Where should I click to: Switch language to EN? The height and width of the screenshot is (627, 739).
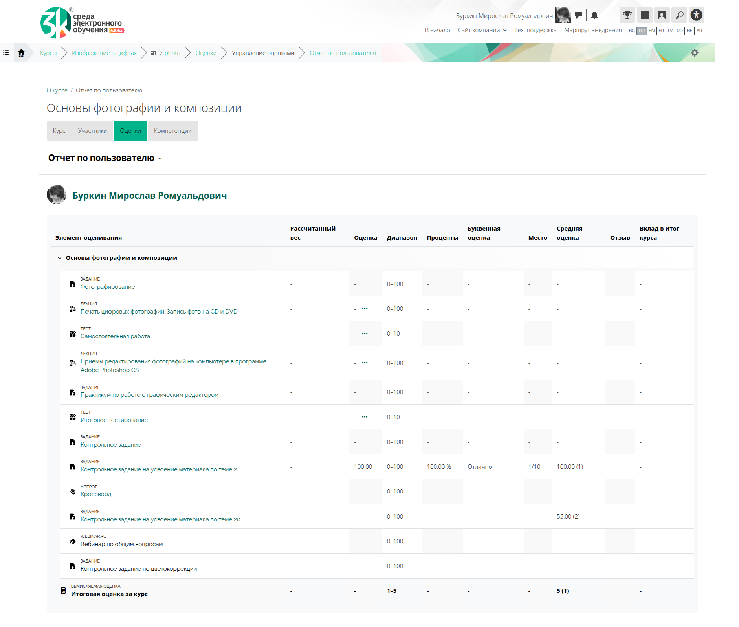[x=651, y=31]
